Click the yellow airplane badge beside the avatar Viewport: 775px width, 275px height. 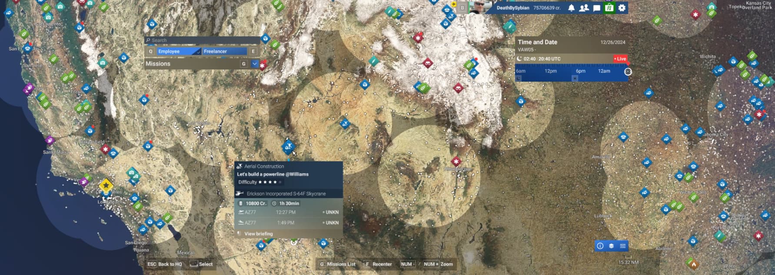click(x=454, y=4)
